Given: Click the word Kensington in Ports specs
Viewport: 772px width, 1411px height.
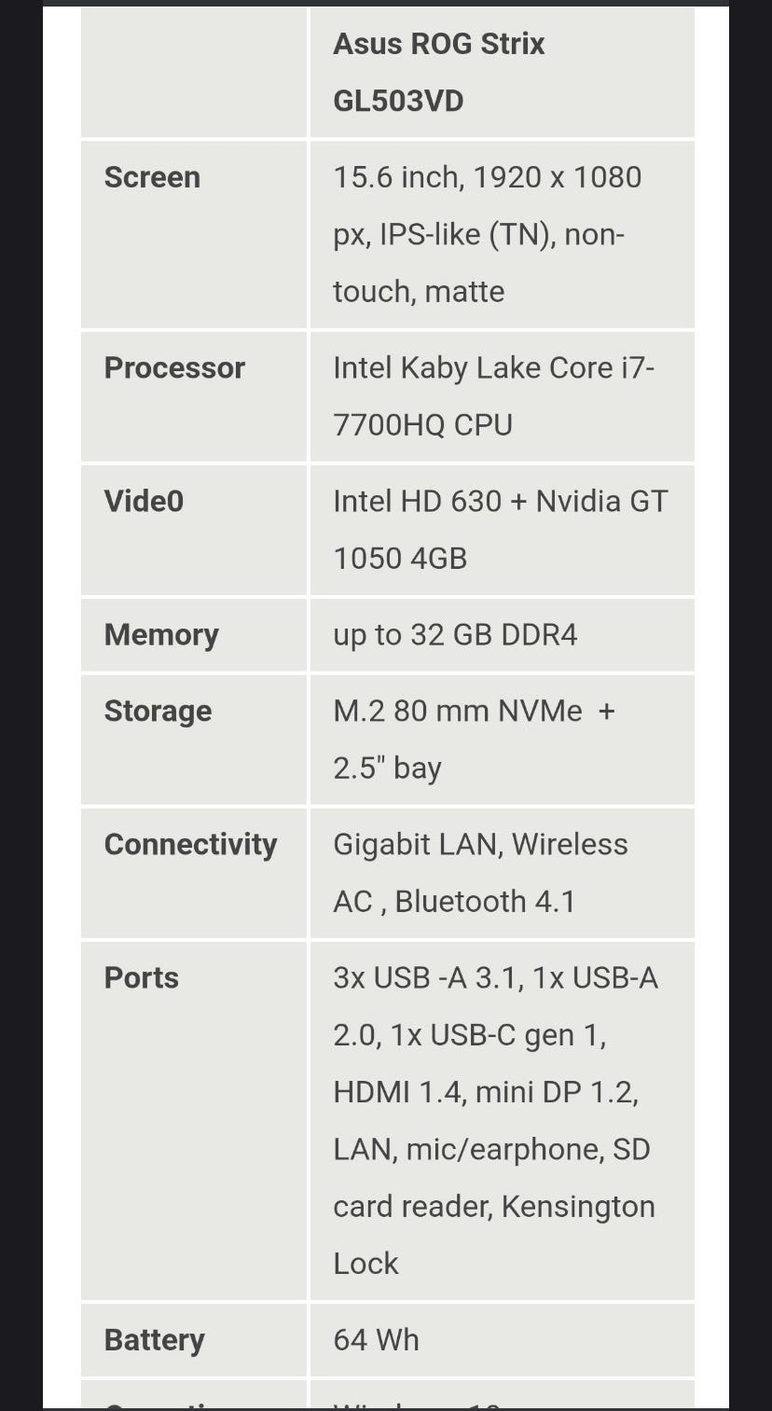Looking at the screenshot, I should [x=578, y=1206].
